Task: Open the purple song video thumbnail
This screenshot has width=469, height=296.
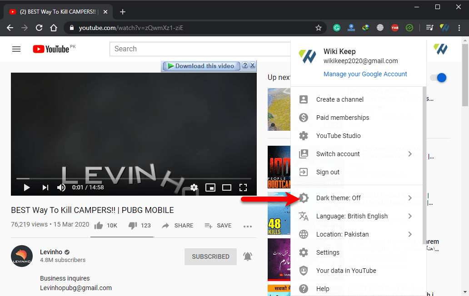Action: click(279, 260)
